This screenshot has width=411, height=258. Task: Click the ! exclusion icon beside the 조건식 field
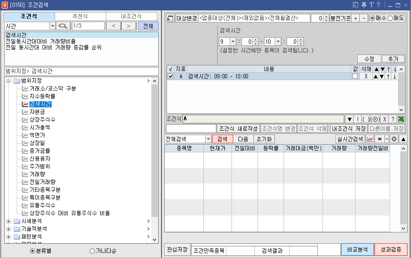(358, 119)
